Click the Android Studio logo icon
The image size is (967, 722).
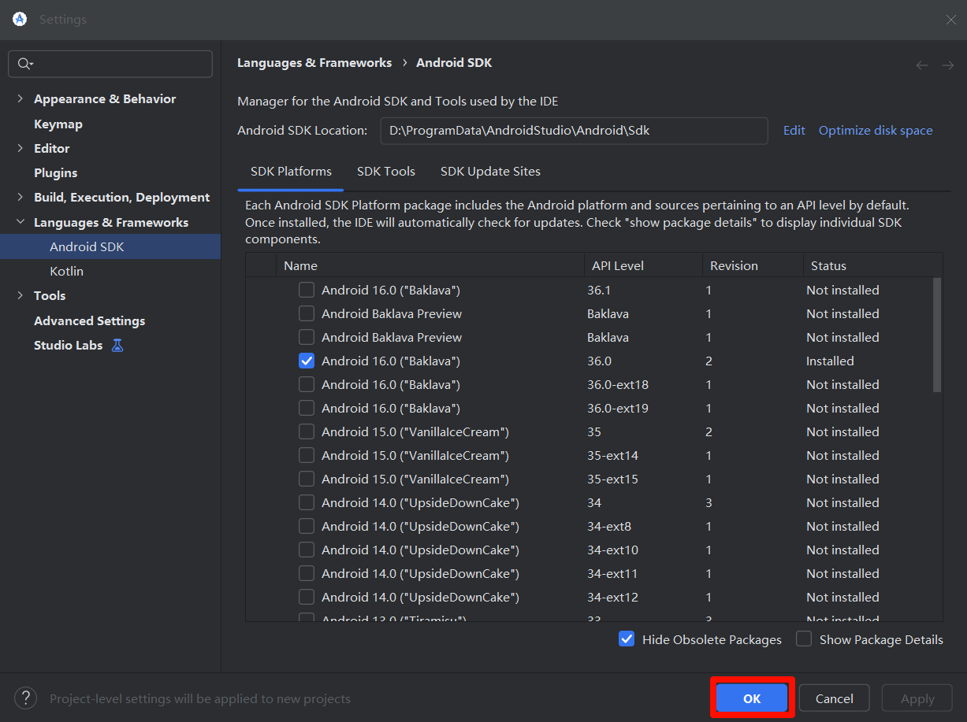click(x=20, y=19)
